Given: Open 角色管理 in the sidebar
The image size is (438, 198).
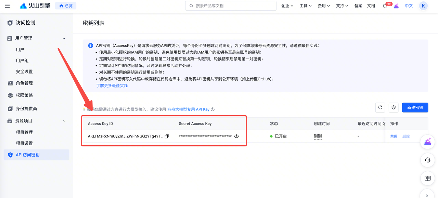Looking at the screenshot, I should [x=24, y=83].
